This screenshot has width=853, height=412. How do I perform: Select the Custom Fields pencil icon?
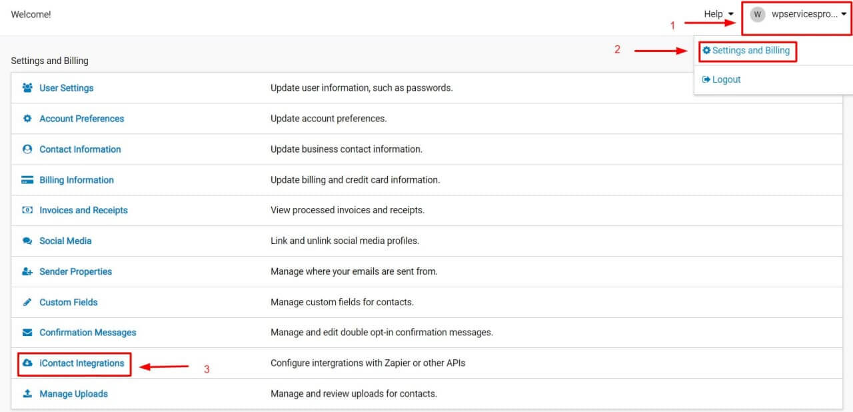27,302
